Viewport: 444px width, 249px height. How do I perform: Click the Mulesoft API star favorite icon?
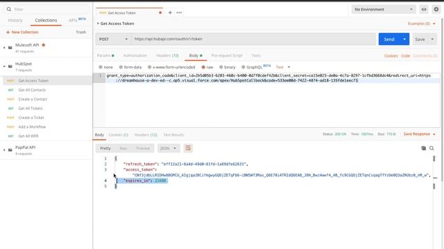43,44
